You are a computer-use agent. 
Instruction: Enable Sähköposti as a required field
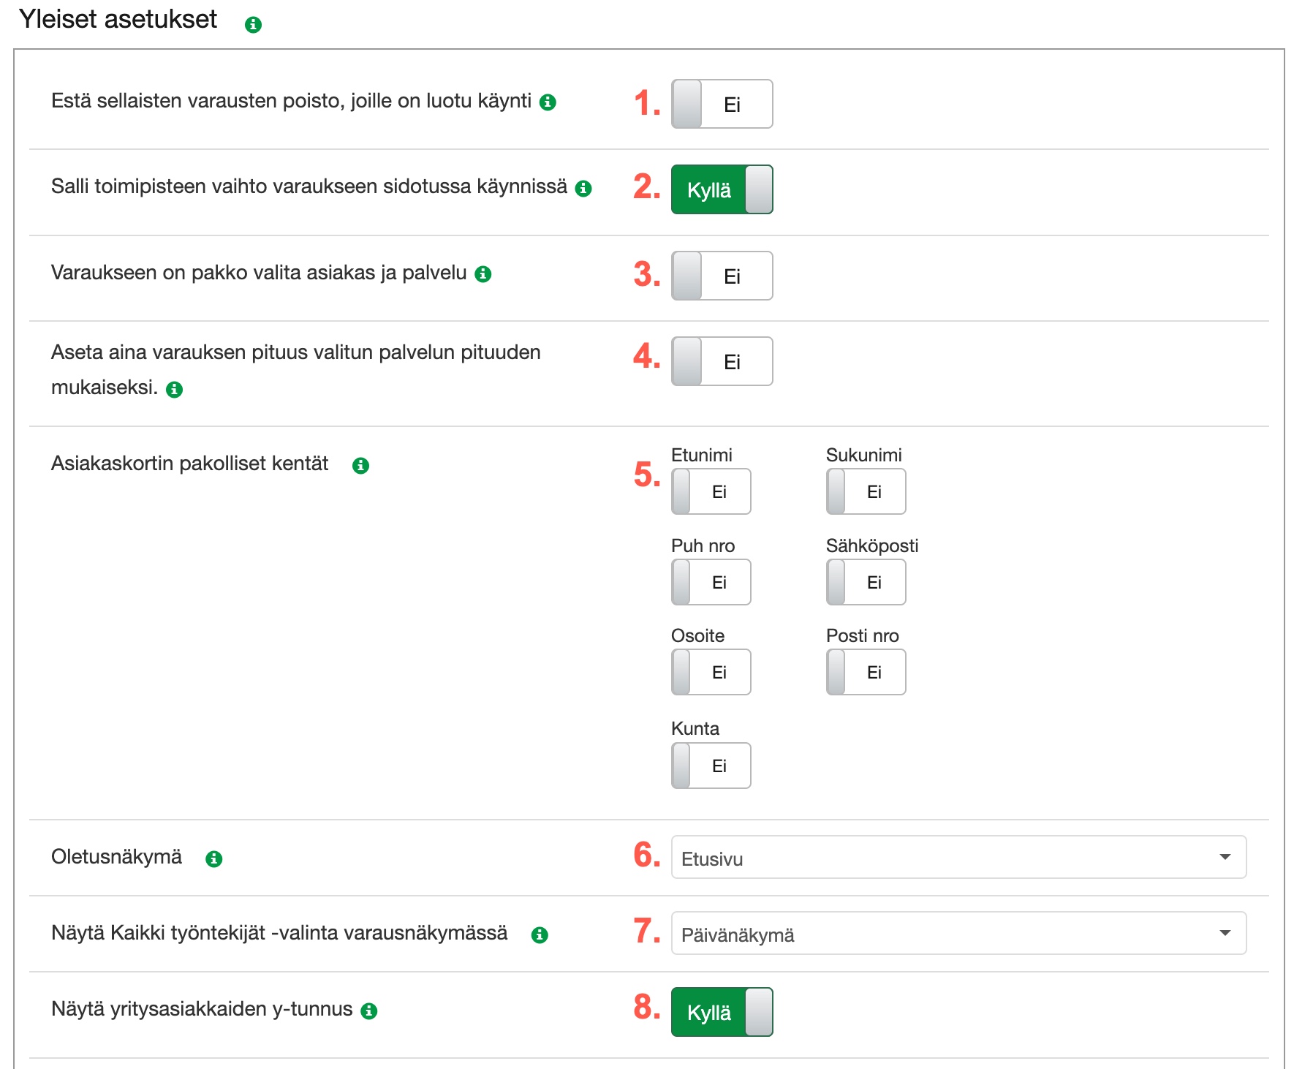(x=866, y=582)
